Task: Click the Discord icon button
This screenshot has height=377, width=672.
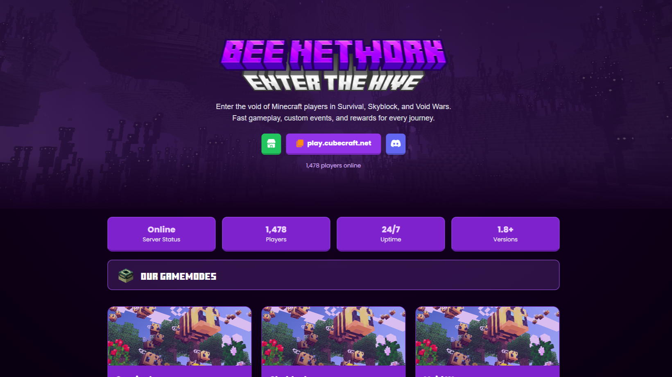Action: 396,144
